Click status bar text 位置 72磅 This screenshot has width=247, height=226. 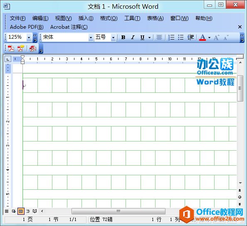(101, 219)
